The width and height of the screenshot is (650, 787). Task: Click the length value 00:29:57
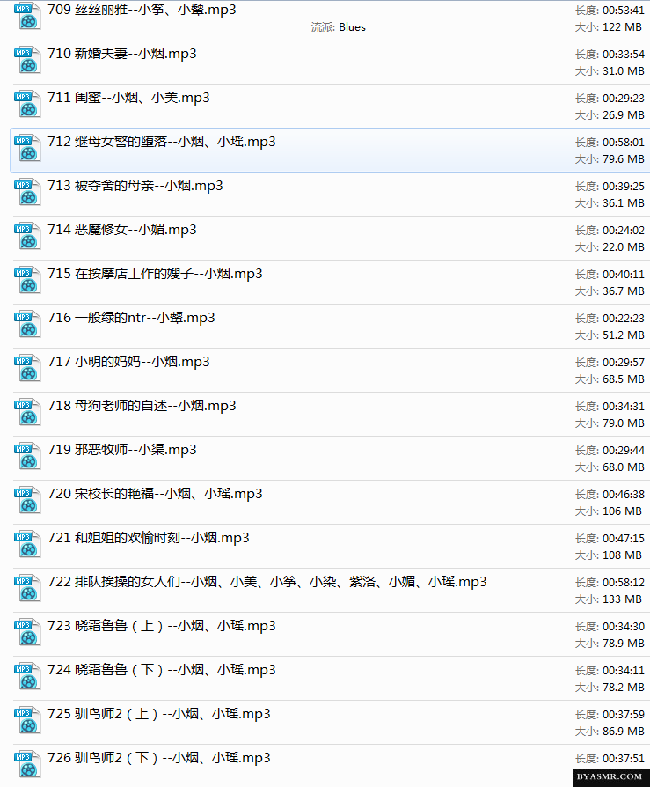point(624,363)
